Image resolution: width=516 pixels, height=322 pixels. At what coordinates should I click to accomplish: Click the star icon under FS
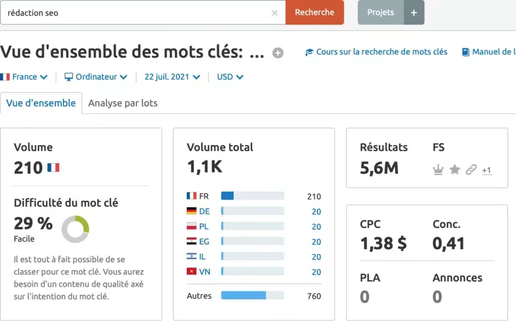point(455,170)
